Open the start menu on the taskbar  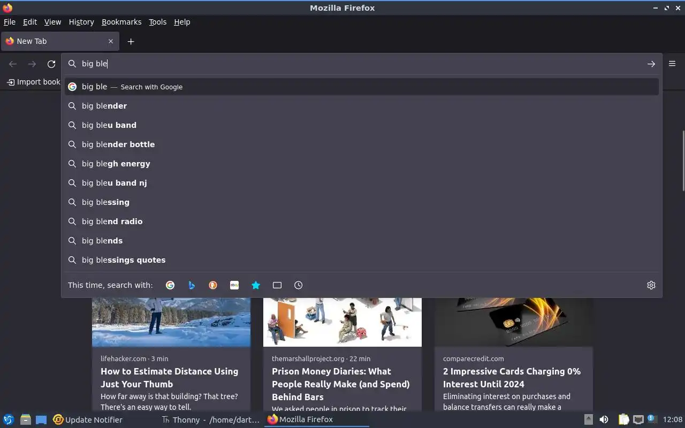tap(9, 419)
